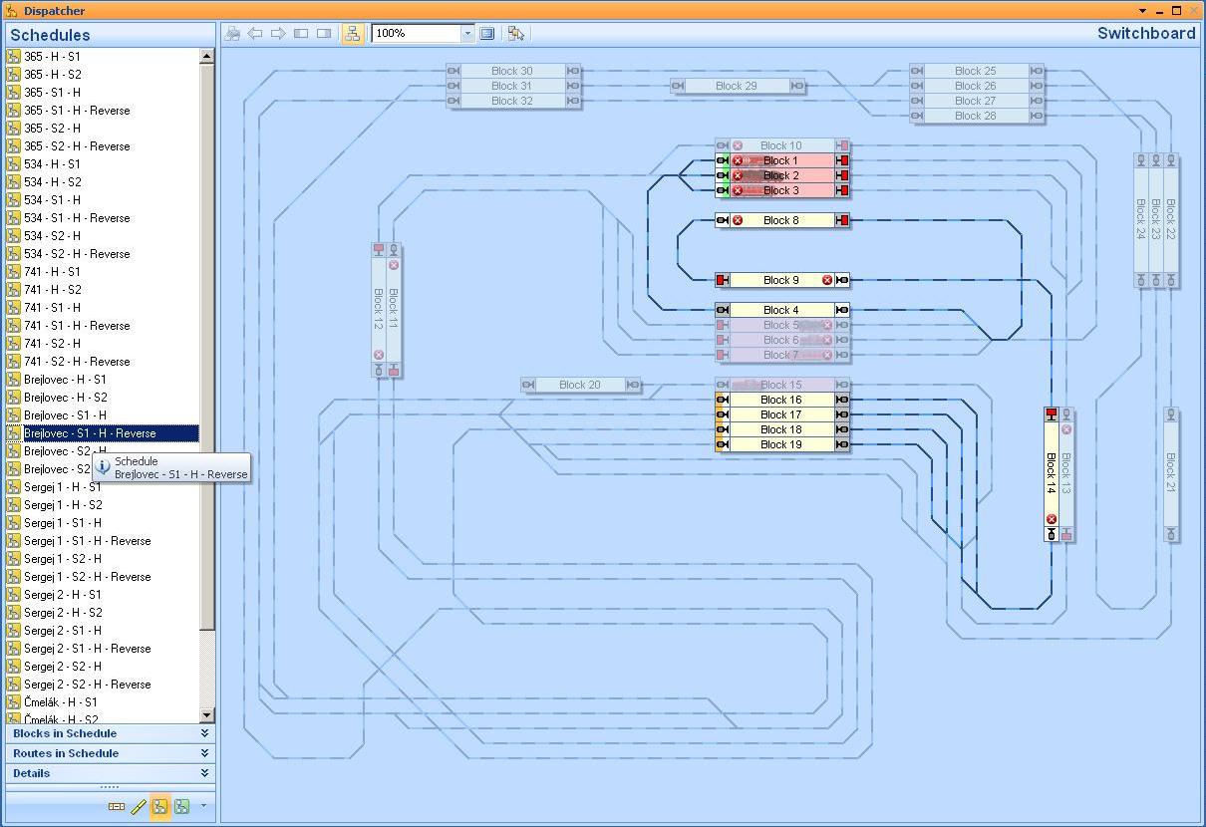
Task: Click the red X icon inside Block 1
Action: coord(738,160)
